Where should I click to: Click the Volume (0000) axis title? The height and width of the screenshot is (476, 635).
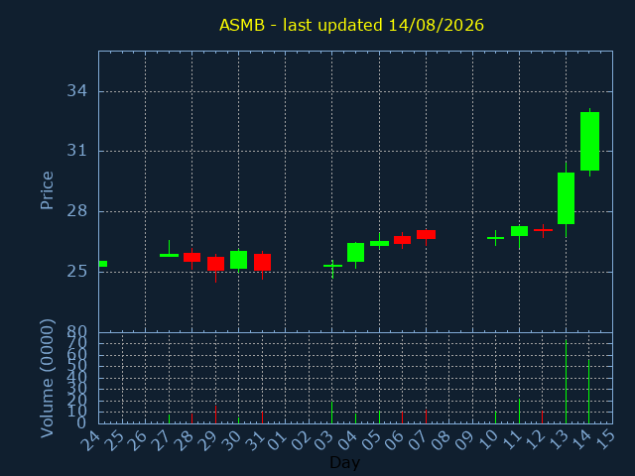(x=47, y=379)
